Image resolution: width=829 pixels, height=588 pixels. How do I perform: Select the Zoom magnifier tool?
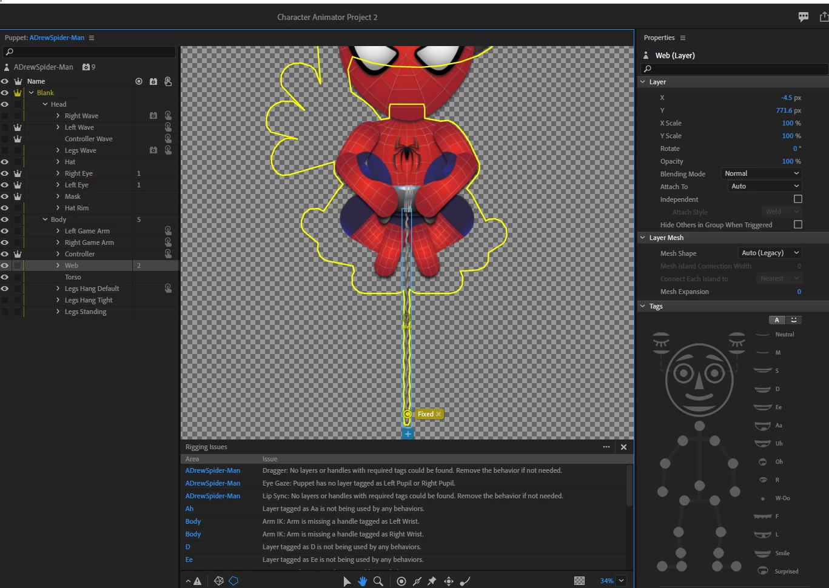(x=378, y=581)
